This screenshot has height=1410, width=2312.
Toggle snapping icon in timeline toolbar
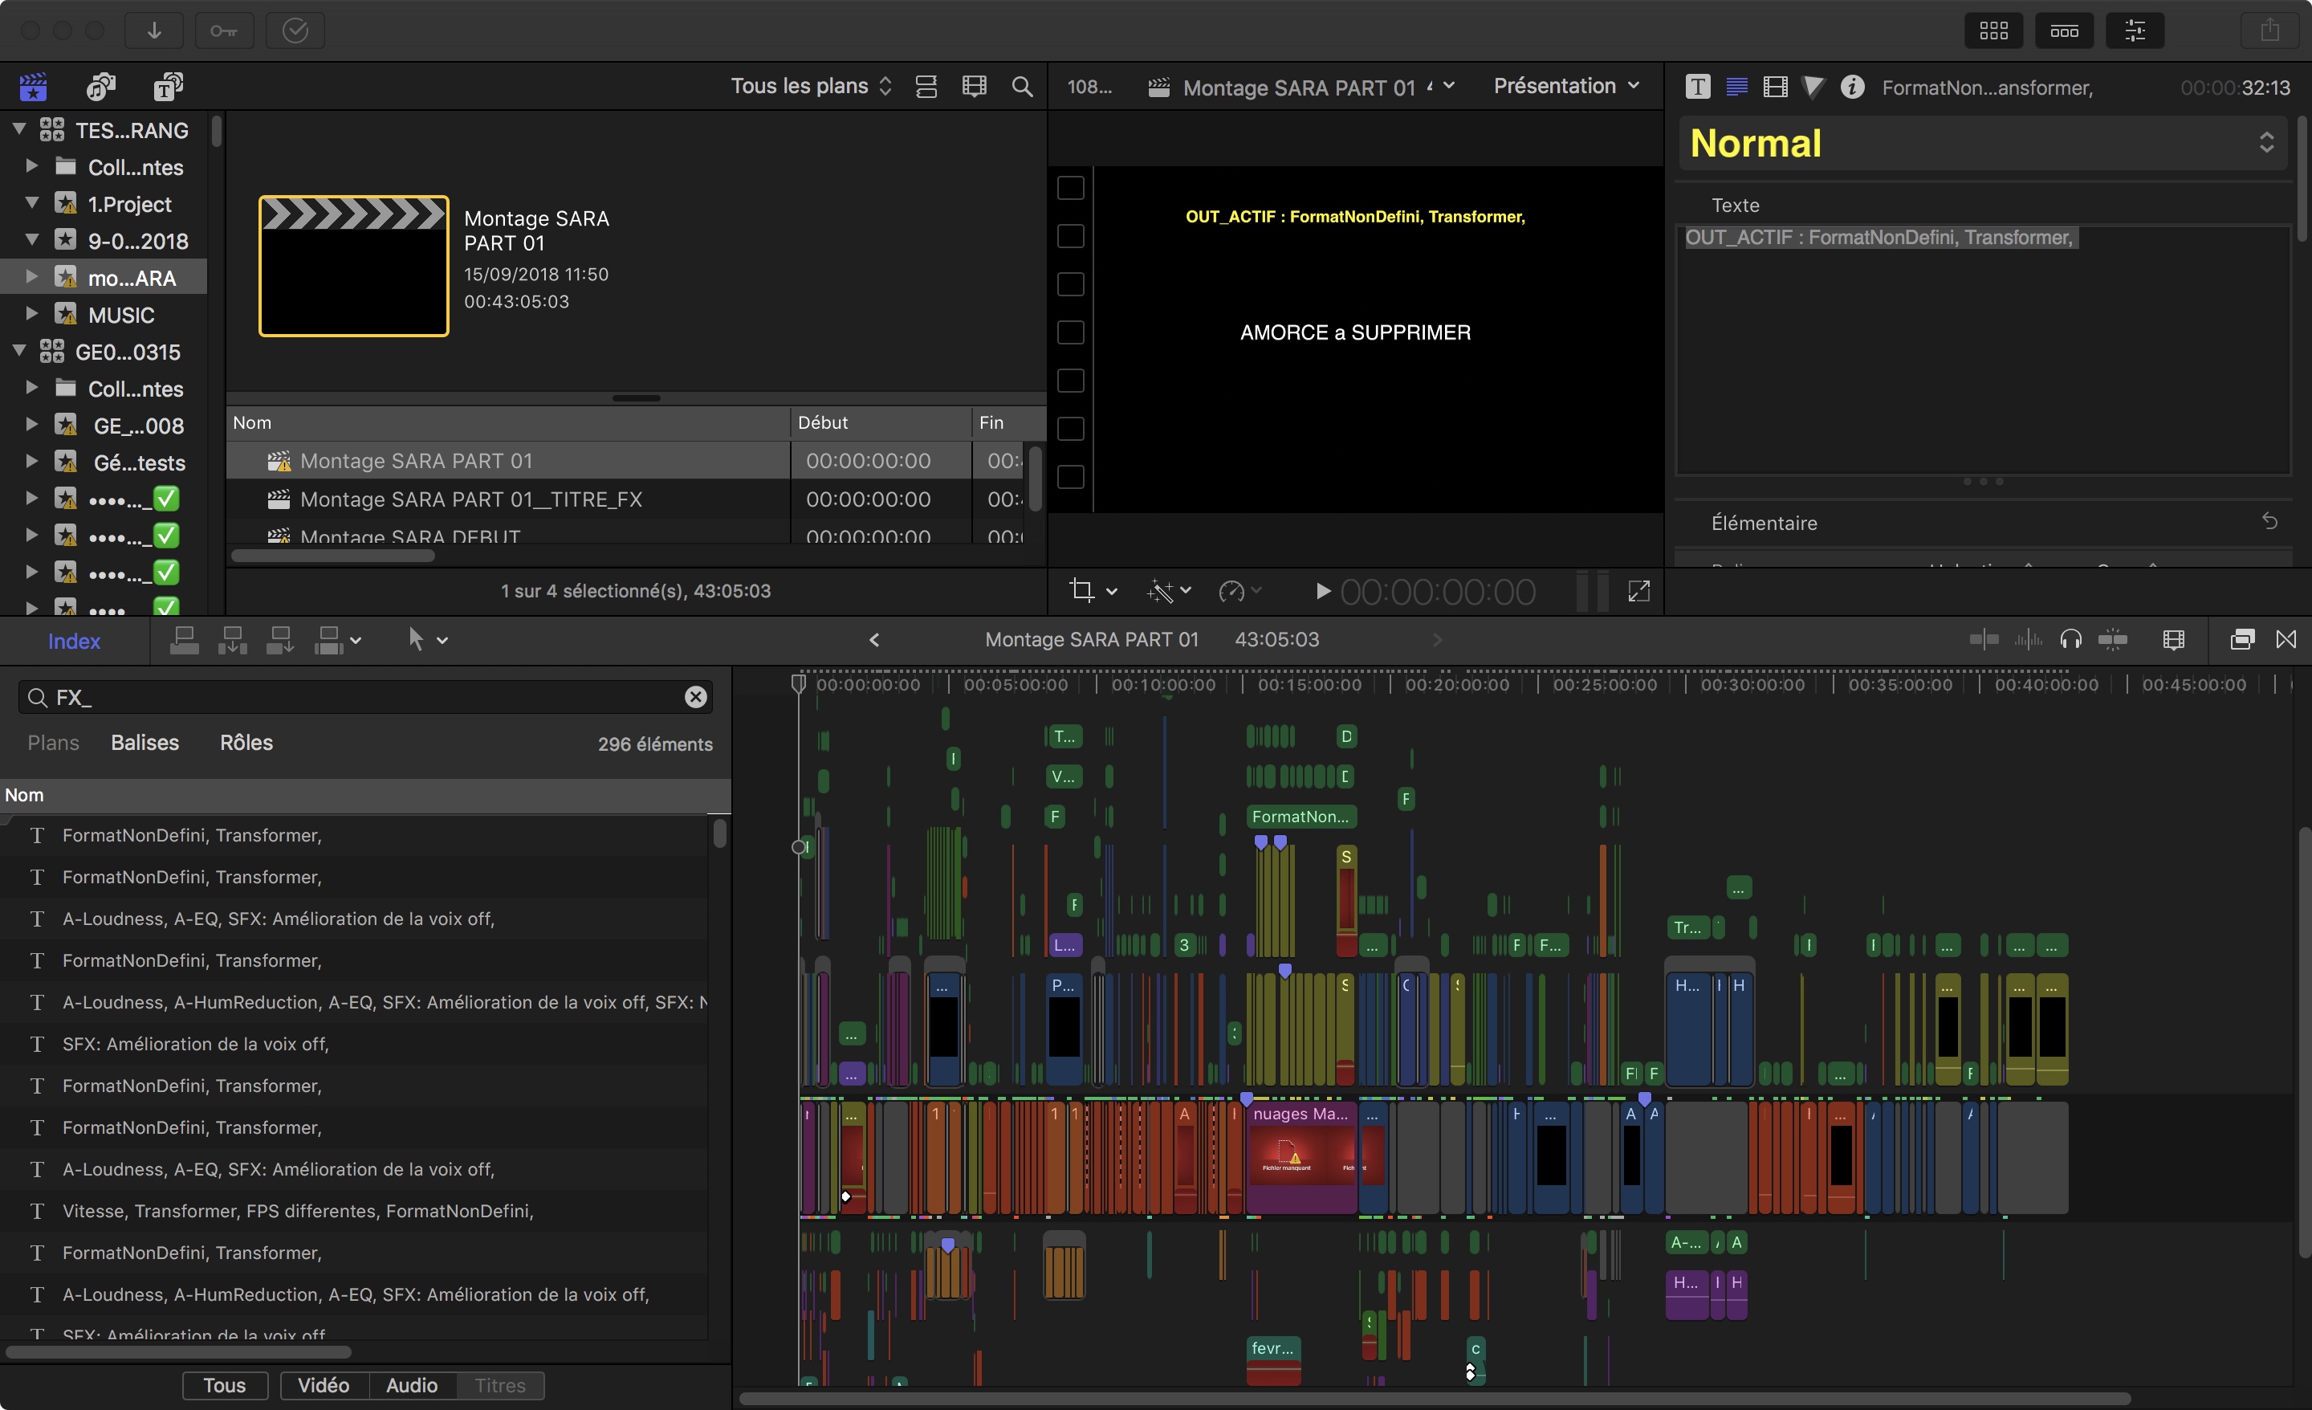[2113, 640]
